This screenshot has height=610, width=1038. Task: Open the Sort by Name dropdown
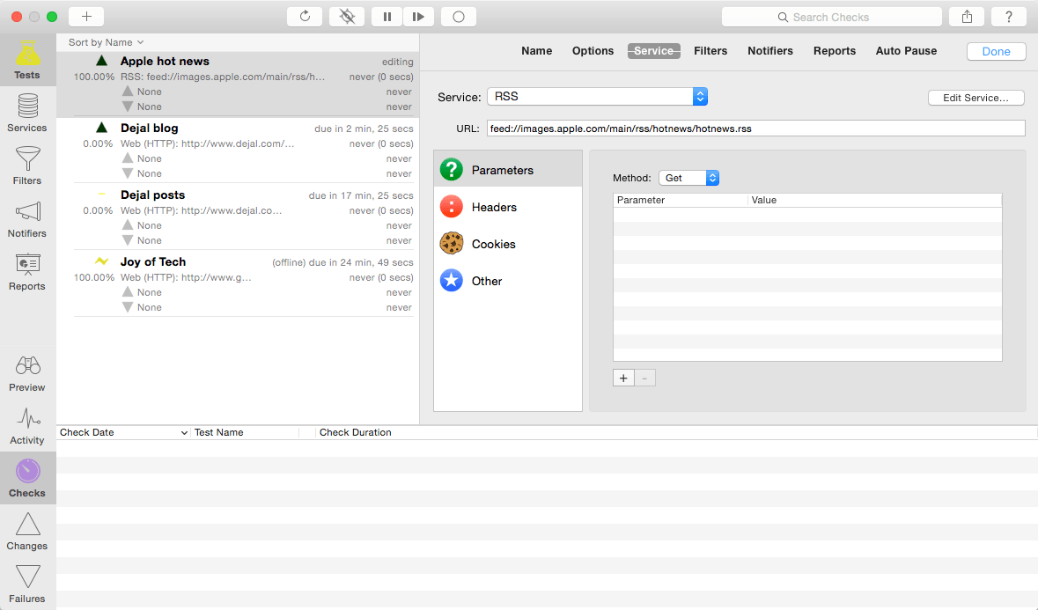(x=106, y=42)
